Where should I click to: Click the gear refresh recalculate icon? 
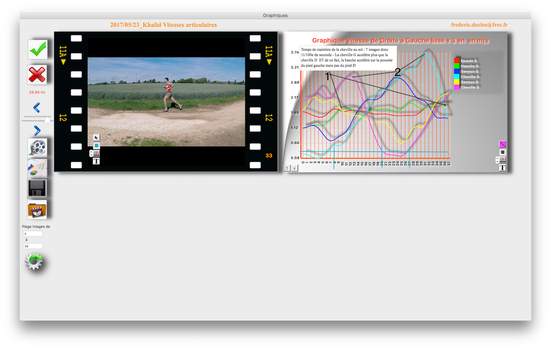pos(34,262)
